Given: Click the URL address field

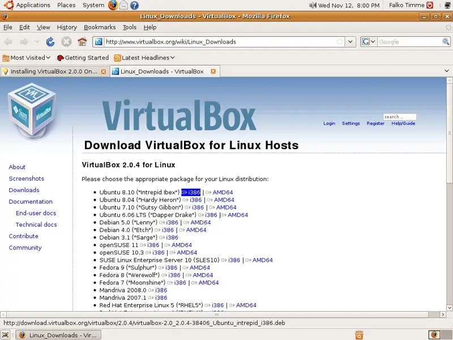Looking at the screenshot, I should tap(220, 41).
